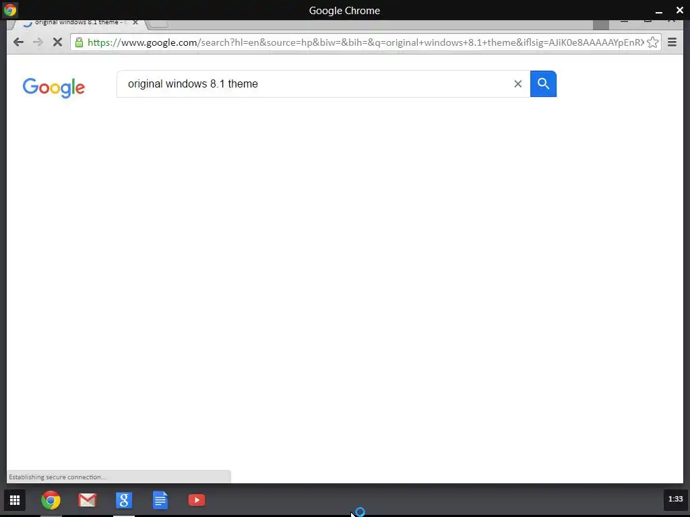Viewport: 690px width, 517px height.
Task: Click the Chrome icon in title bar
Action: pos(9,9)
